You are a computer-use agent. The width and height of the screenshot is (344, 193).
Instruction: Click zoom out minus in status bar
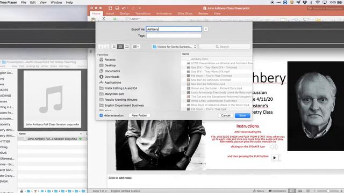pyautogui.click(x=314, y=191)
